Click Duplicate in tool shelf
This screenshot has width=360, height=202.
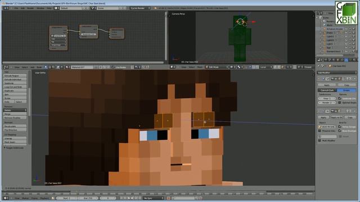15,91
